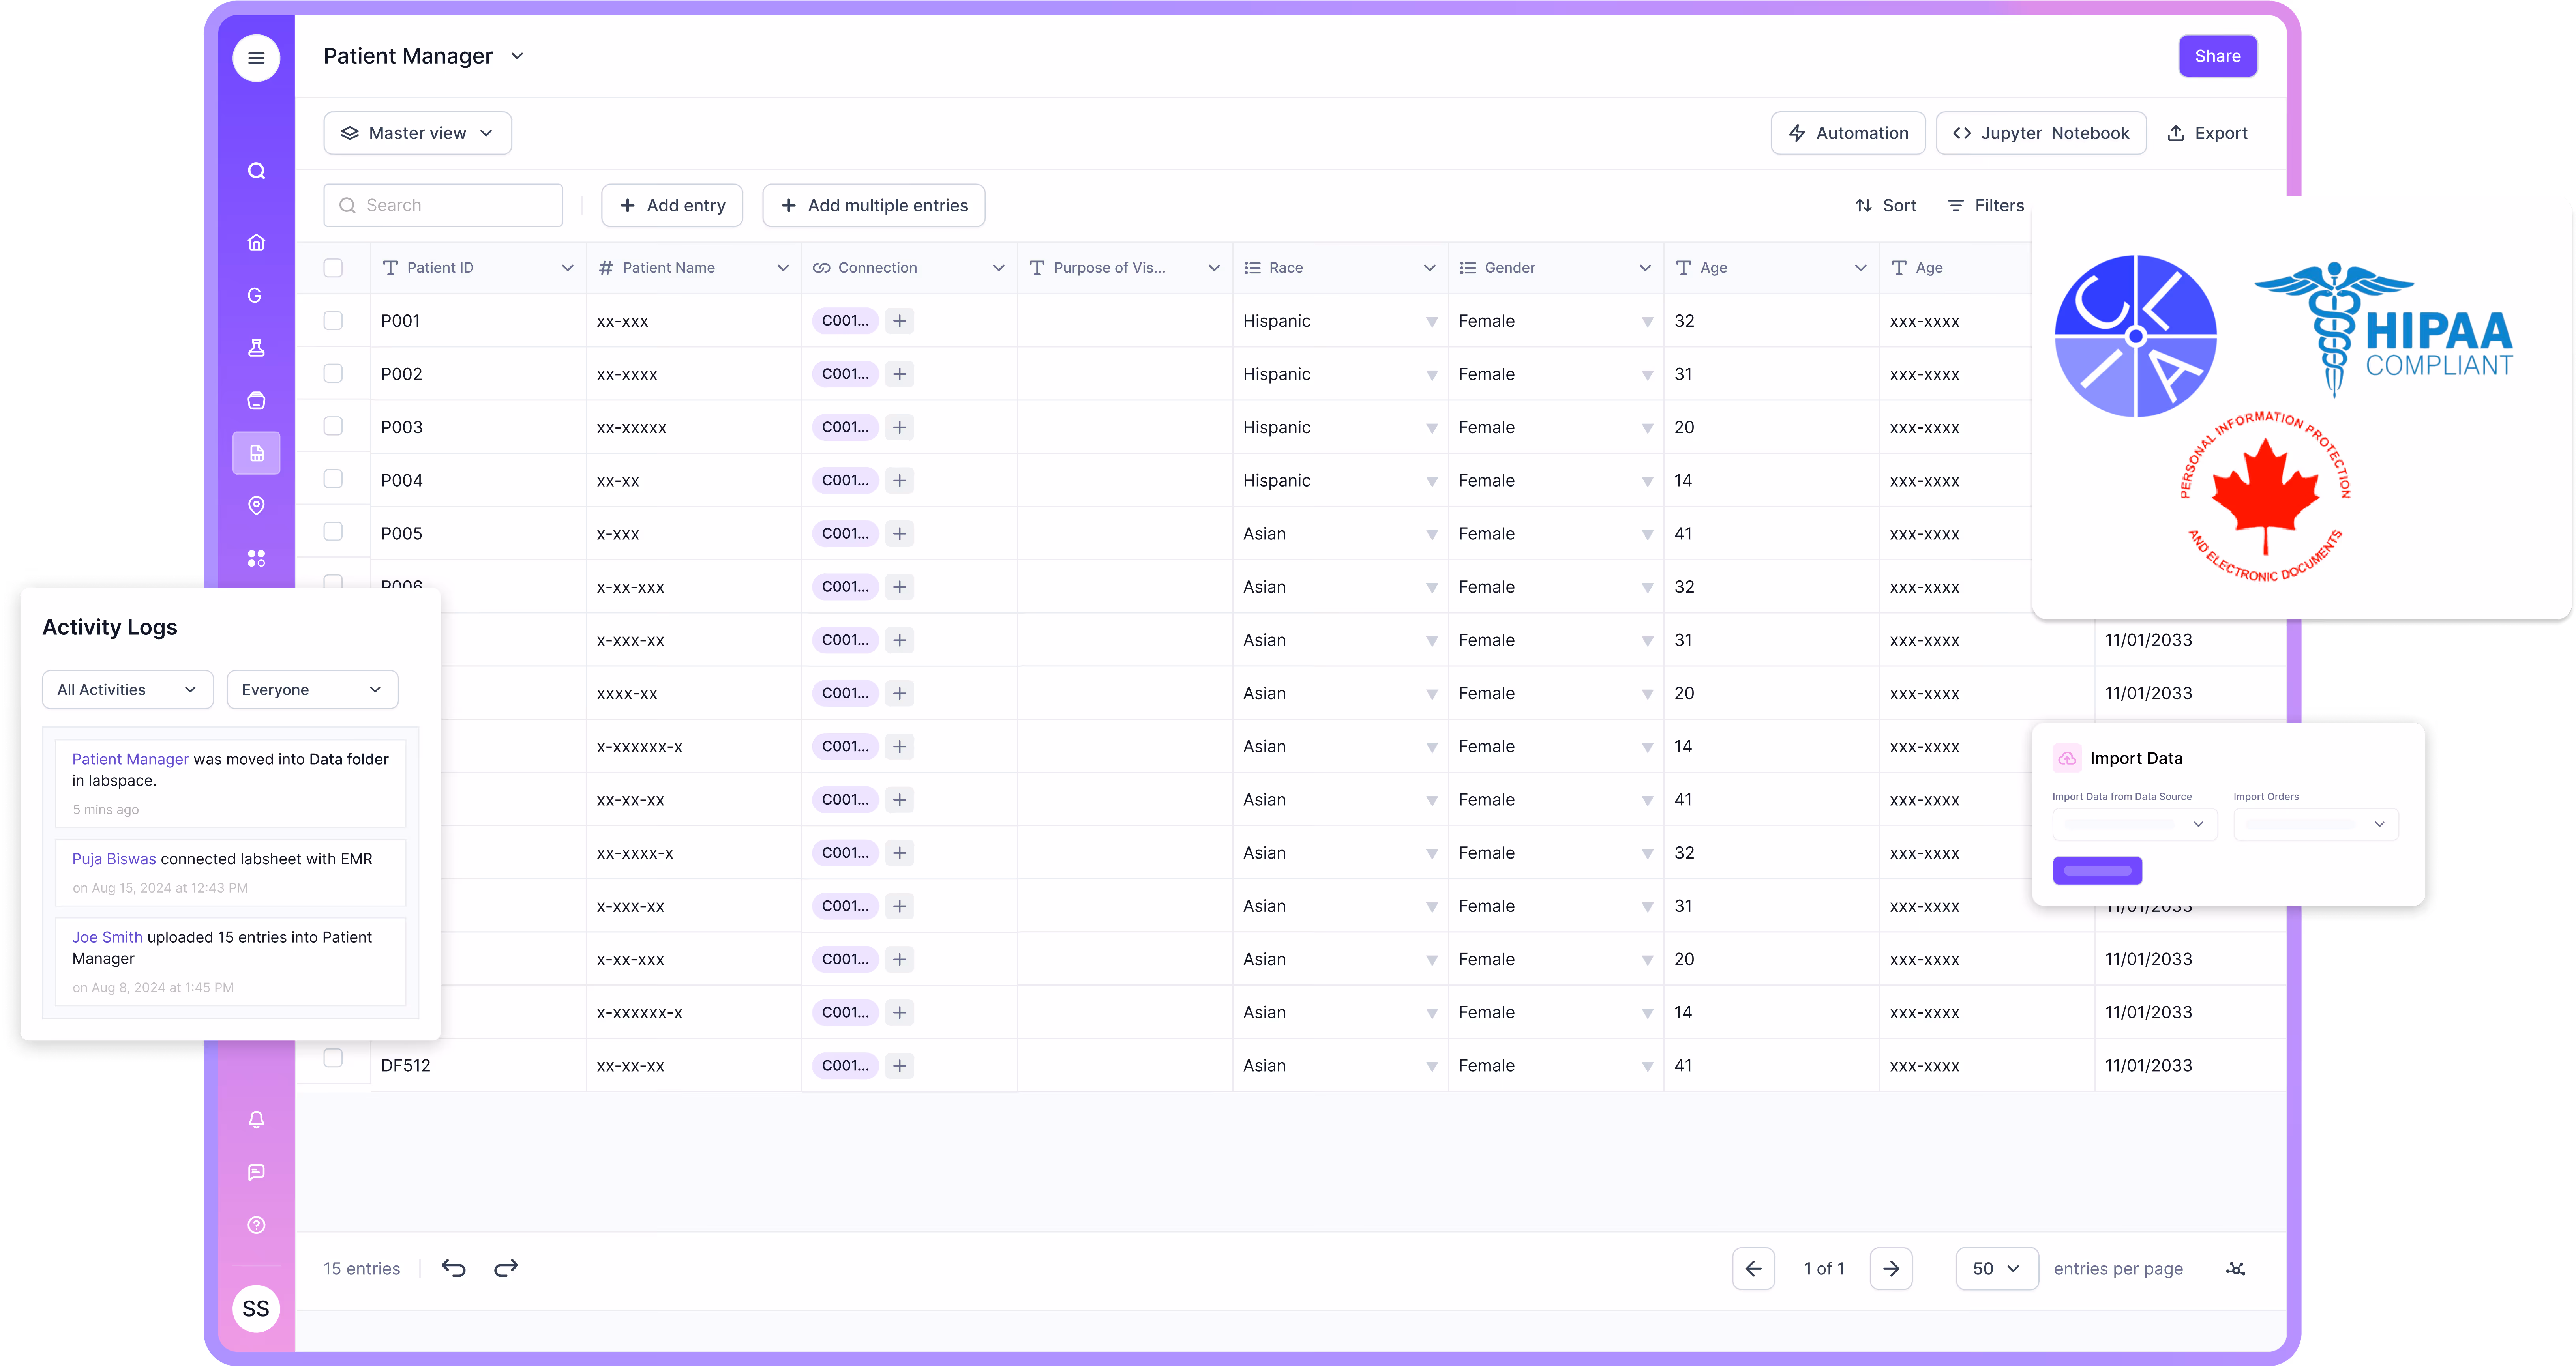The image size is (2576, 1366).
Task: Click the Add entry button
Action: [x=672, y=205]
